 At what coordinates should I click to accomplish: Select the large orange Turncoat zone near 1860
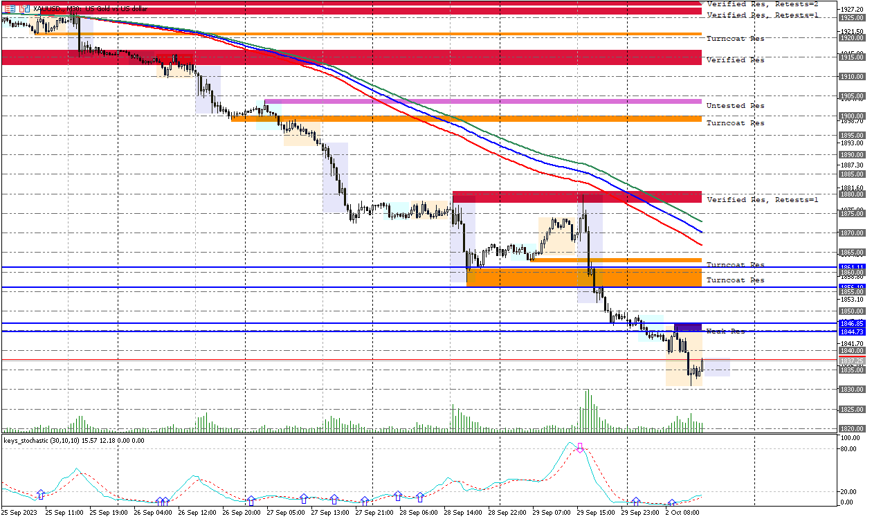[x=583, y=277]
